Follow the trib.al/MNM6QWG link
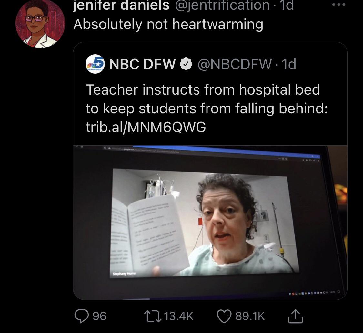This screenshot has width=363, height=333. (x=146, y=127)
